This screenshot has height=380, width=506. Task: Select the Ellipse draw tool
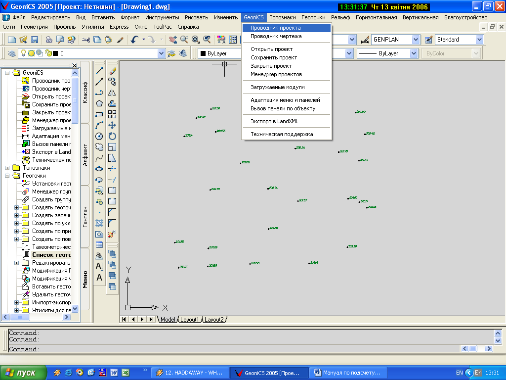pos(99,169)
